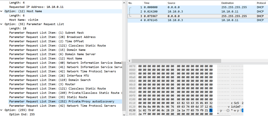Screen dimensions: 268x116
Task: Select item (12) Host Name in request list
Action: [x=46, y=59]
